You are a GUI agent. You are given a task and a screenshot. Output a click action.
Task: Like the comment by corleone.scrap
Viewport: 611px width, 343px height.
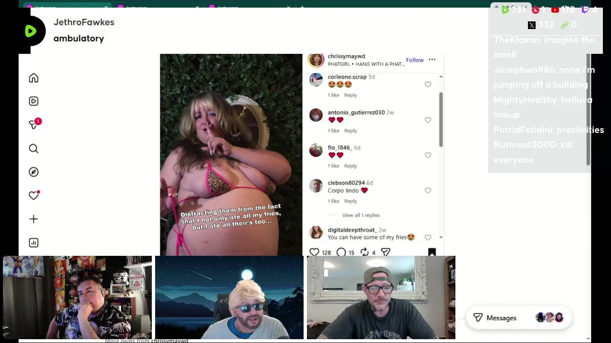tap(428, 85)
